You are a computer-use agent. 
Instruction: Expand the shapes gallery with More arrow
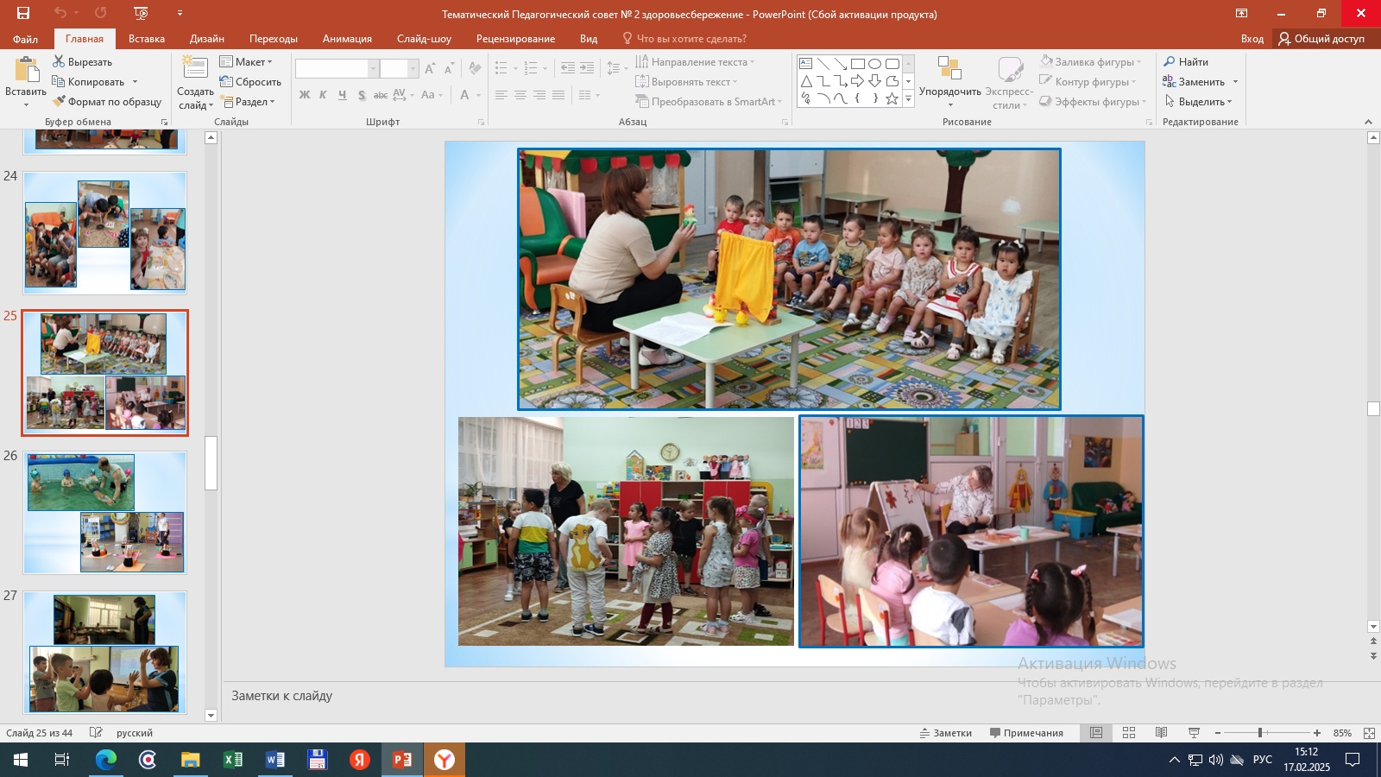[908, 99]
